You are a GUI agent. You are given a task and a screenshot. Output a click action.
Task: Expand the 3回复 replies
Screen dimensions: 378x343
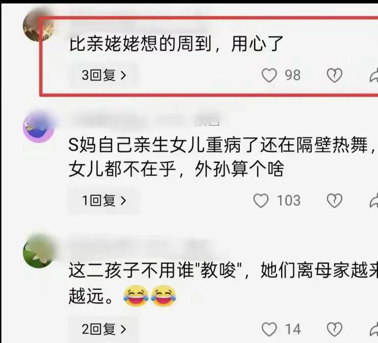pos(104,75)
